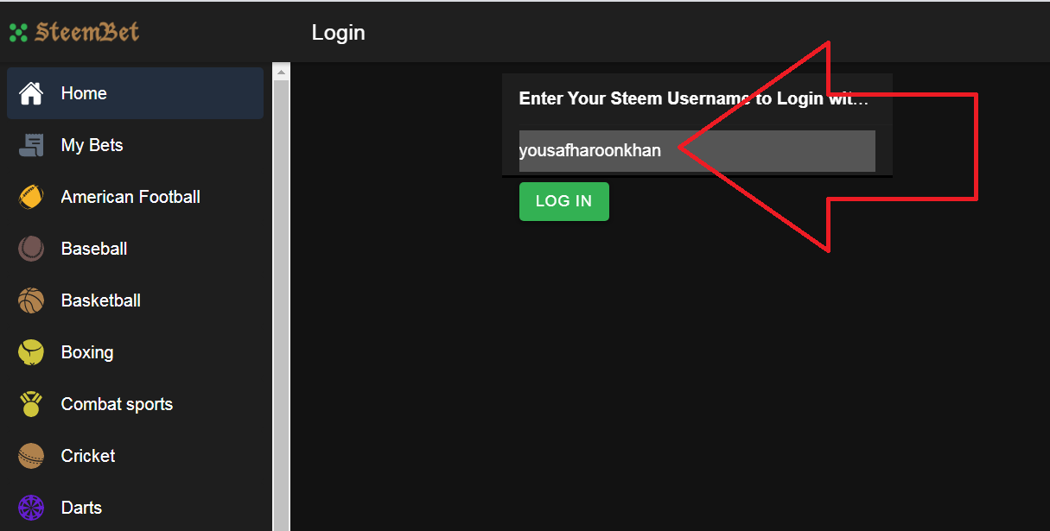Open the Cricket sports category

[x=135, y=456]
